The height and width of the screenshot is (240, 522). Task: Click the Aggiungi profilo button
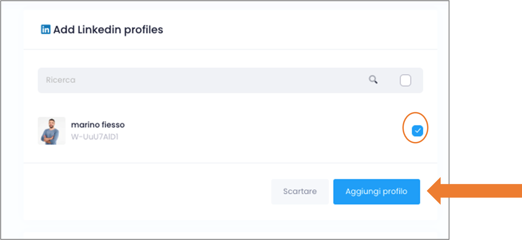377,192
